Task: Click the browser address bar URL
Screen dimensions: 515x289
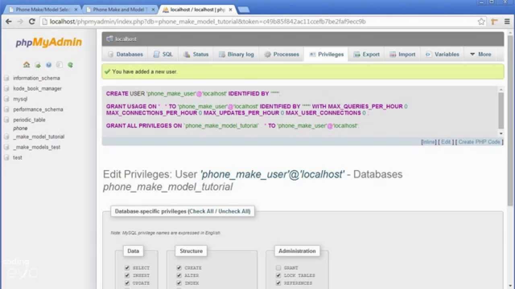Action: tap(208, 22)
